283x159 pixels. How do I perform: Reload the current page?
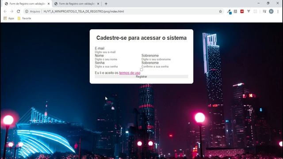click(19, 11)
